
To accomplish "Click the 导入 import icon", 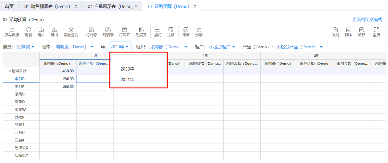I will pos(41,32).
